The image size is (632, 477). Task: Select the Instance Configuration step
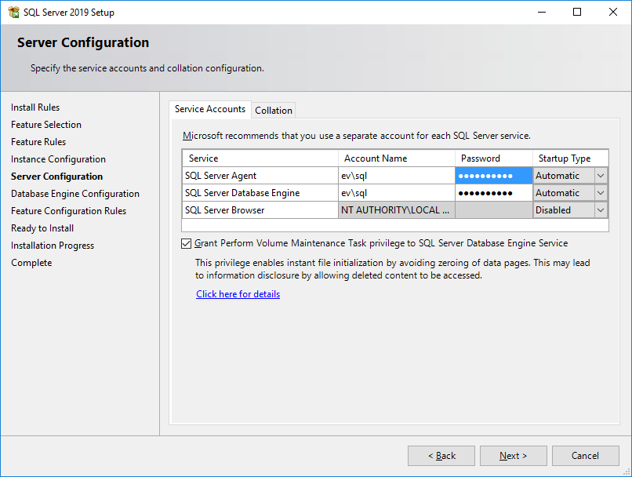tap(58, 158)
